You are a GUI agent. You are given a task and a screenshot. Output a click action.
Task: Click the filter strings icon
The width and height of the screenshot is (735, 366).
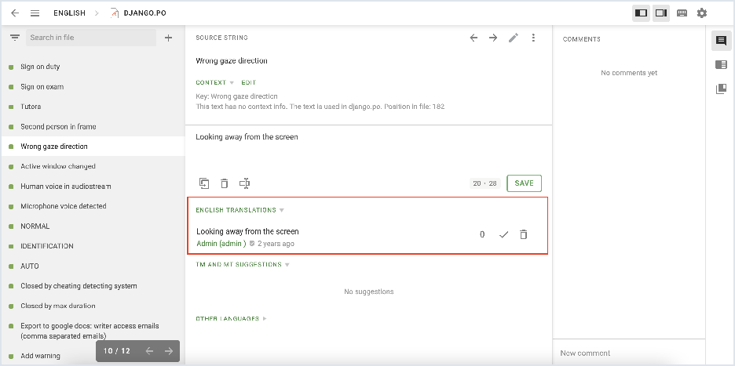coord(15,38)
